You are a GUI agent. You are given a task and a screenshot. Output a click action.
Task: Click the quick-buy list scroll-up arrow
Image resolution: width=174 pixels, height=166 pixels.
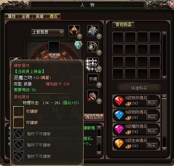point(164,97)
